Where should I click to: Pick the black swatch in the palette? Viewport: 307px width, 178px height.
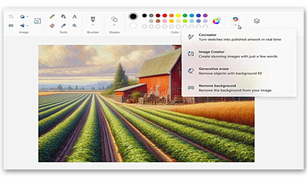coord(144,15)
